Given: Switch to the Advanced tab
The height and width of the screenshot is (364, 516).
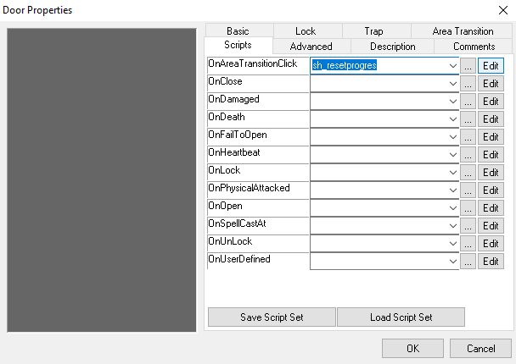Looking at the screenshot, I should [x=311, y=47].
